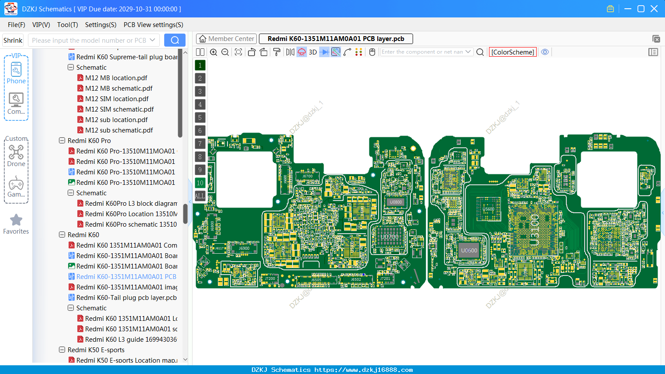Select the route path curve tool
This screenshot has height=374, width=665.
tap(348, 52)
